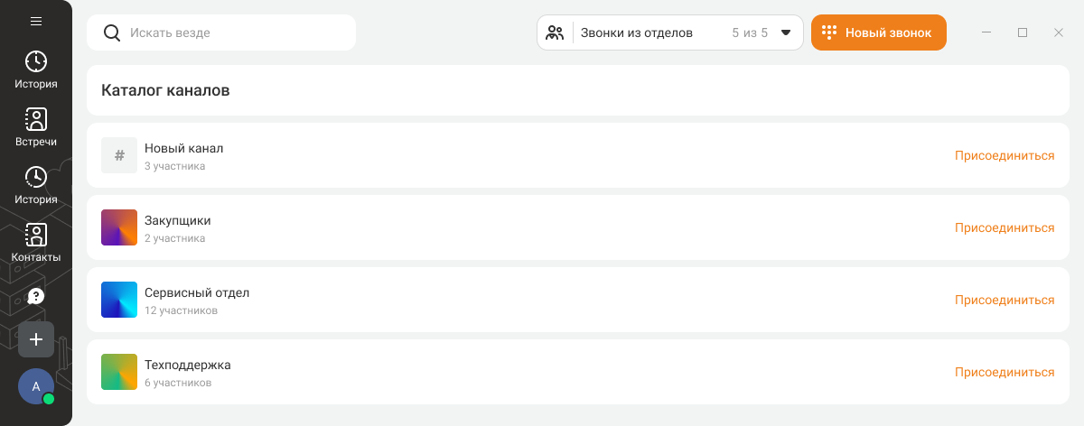The image size is (1084, 426).
Task: Go to Встречи in the sidebar
Action: (x=36, y=128)
